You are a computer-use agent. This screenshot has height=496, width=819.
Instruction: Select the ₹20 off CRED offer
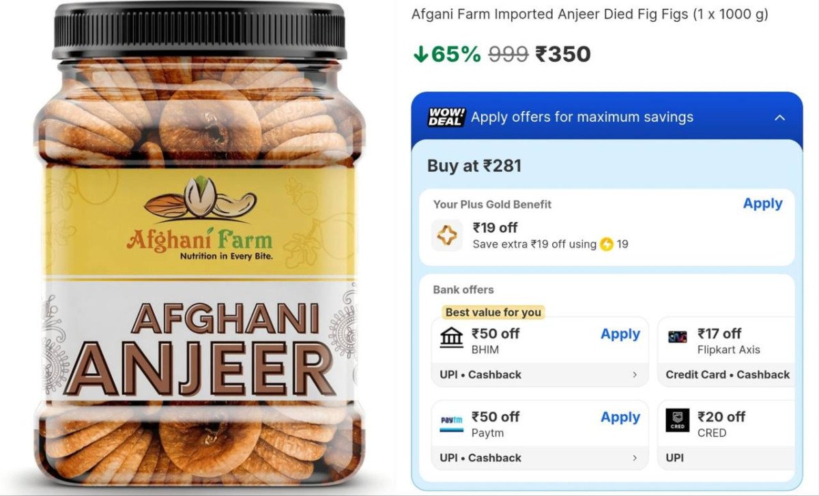pyautogui.click(x=723, y=424)
